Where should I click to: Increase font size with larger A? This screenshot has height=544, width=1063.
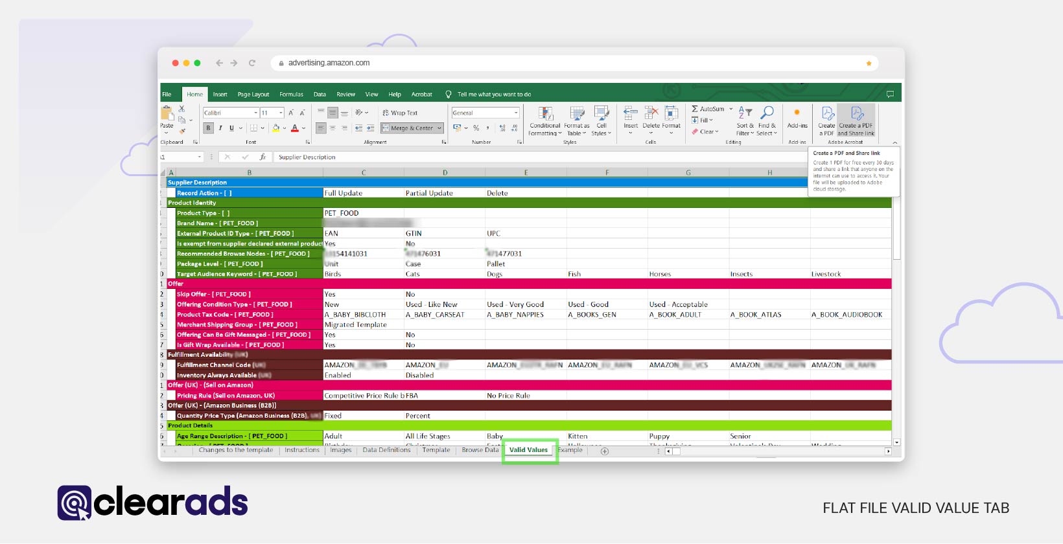(x=291, y=113)
